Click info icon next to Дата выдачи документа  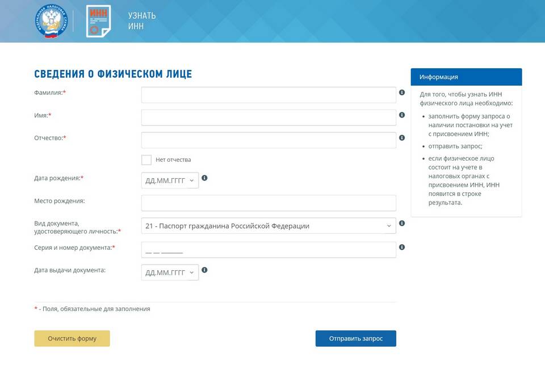pos(204,270)
